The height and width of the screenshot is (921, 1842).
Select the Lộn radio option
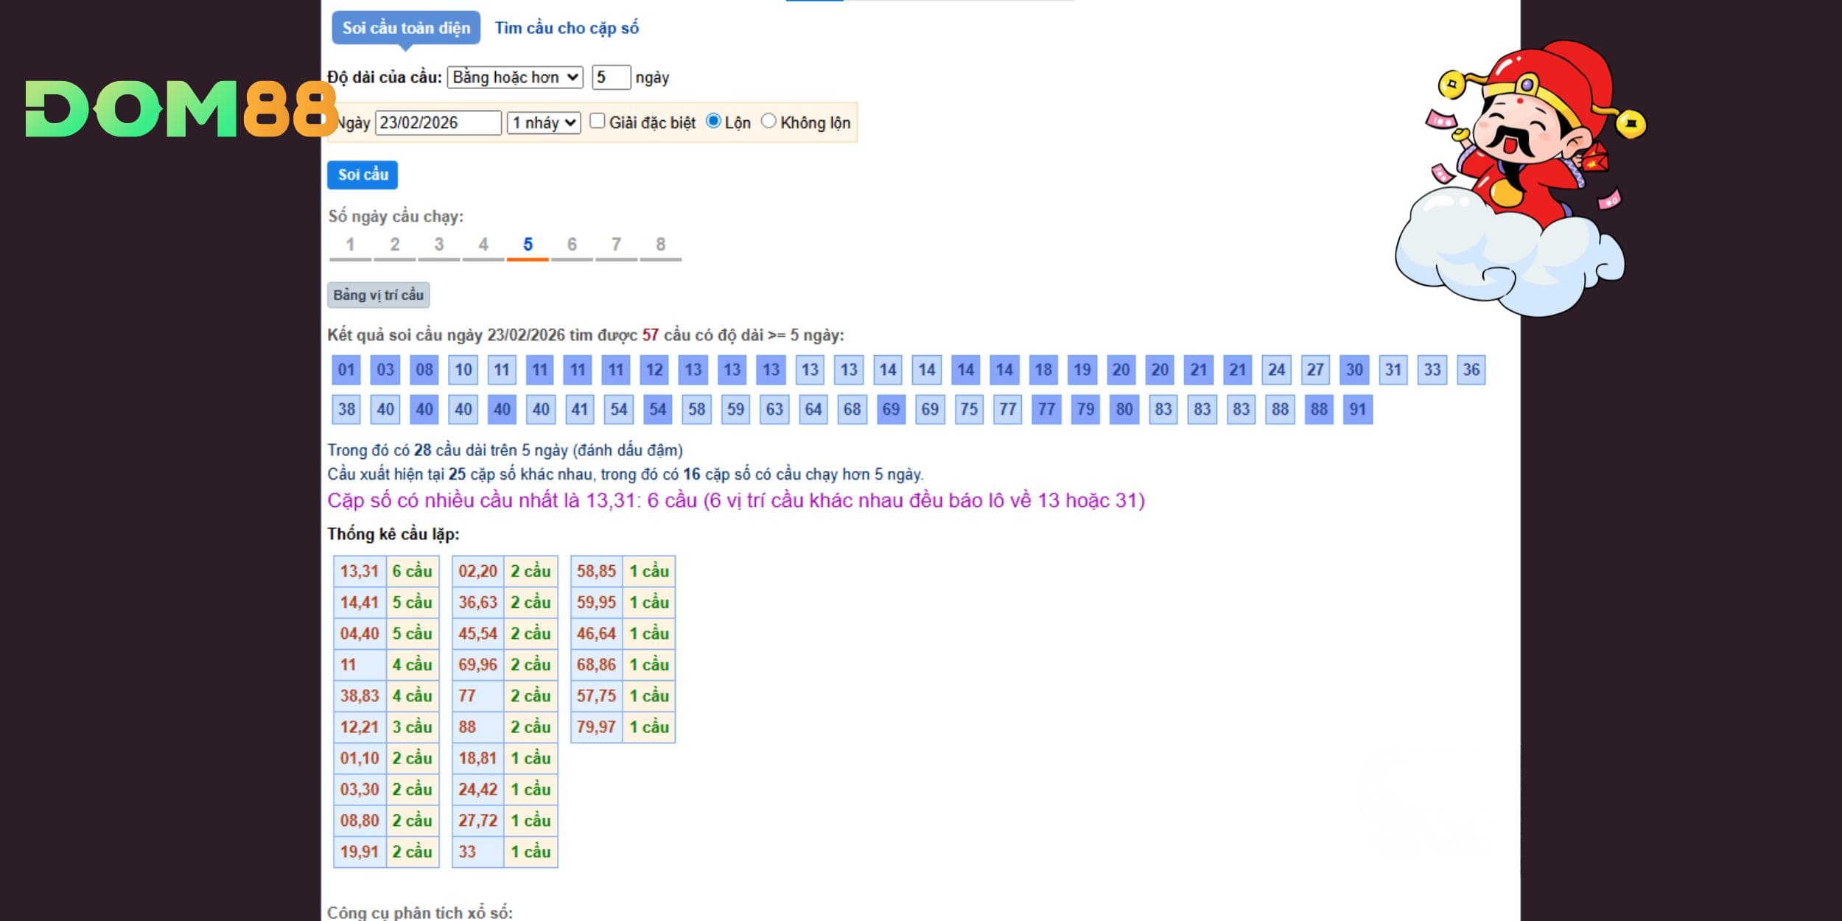pyautogui.click(x=713, y=121)
